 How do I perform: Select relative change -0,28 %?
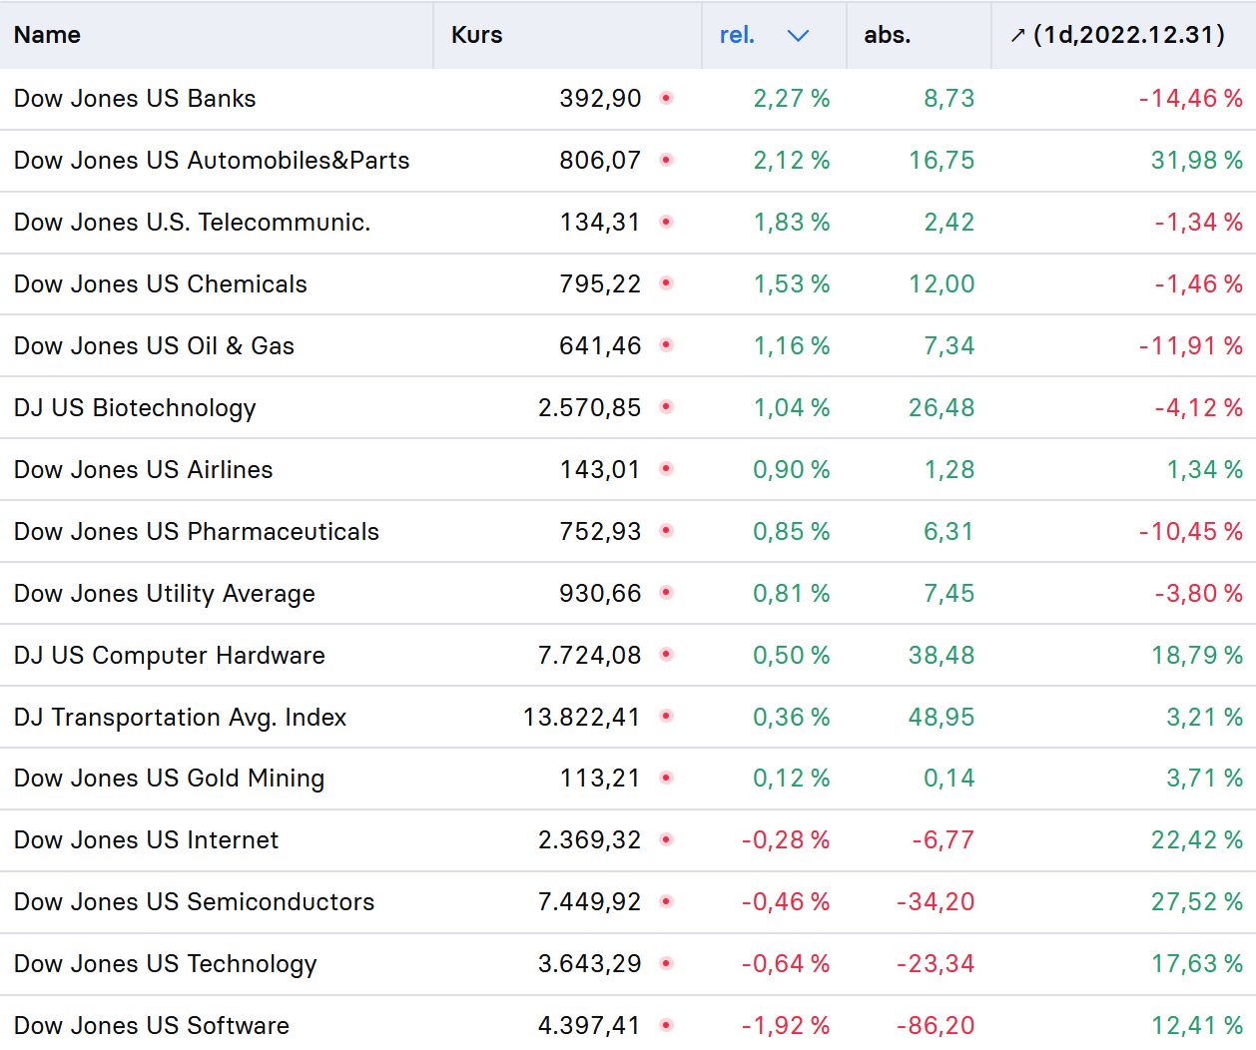[x=786, y=839]
